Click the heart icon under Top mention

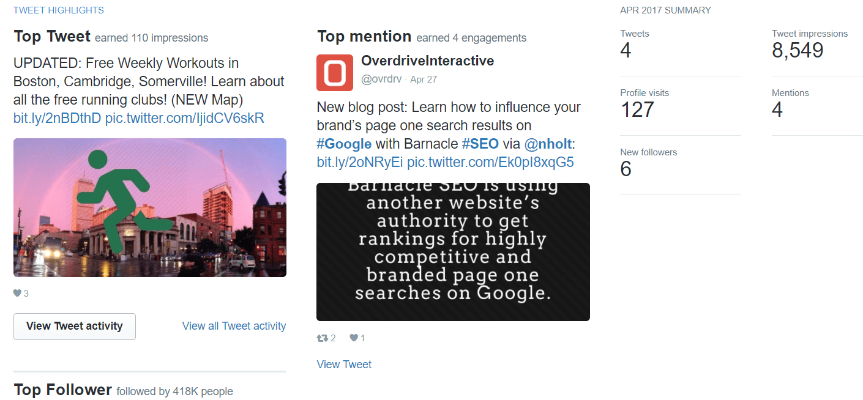click(353, 338)
